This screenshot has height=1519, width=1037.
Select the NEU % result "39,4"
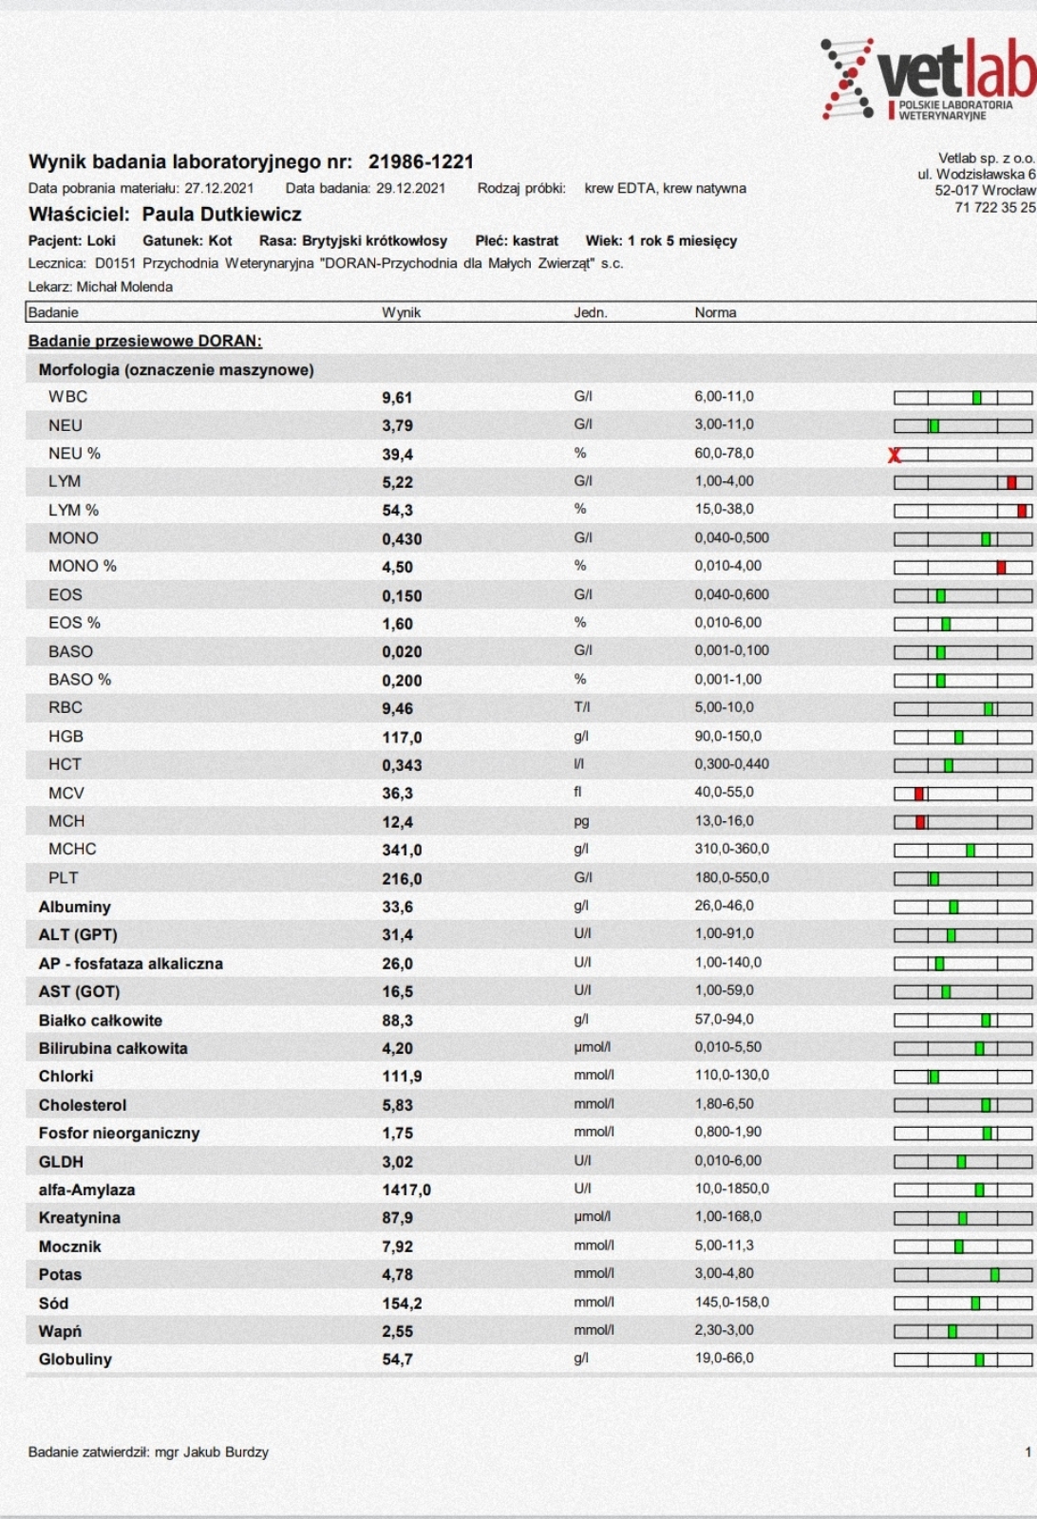pos(397,455)
